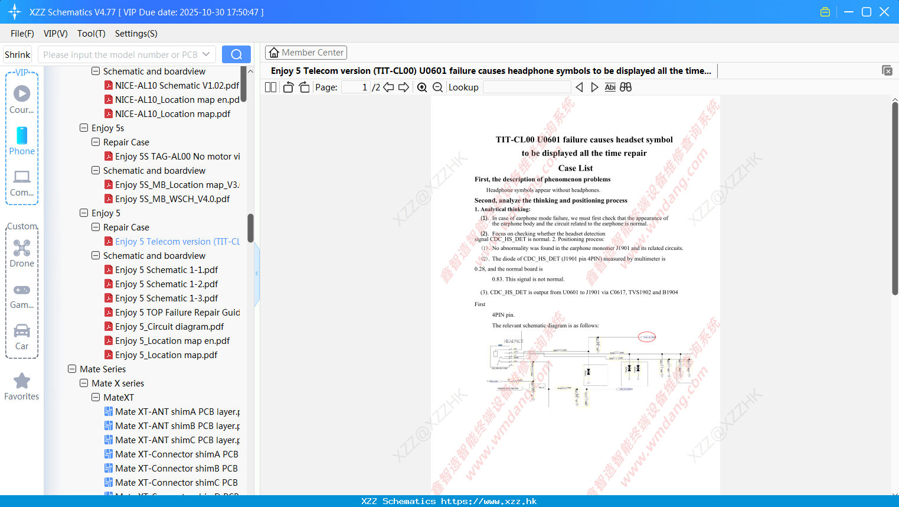Find previous lookup result
This screenshot has height=507, width=899.
[579, 87]
